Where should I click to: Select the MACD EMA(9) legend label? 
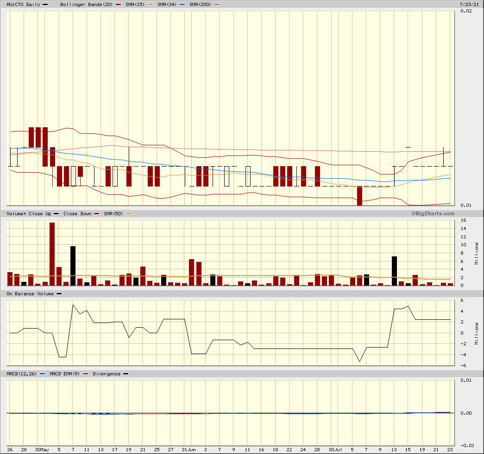pyautogui.click(x=64, y=374)
